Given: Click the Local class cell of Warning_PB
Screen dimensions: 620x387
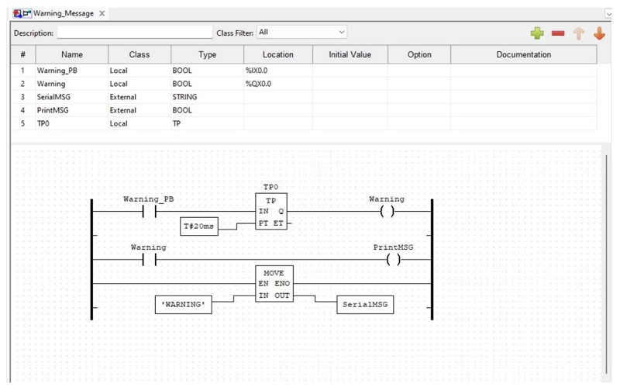Looking at the screenshot, I should [x=139, y=71].
